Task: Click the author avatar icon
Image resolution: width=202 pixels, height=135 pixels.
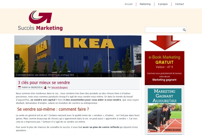Action: 45,87
